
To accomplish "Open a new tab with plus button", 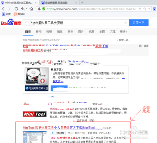I will (82, 3).
